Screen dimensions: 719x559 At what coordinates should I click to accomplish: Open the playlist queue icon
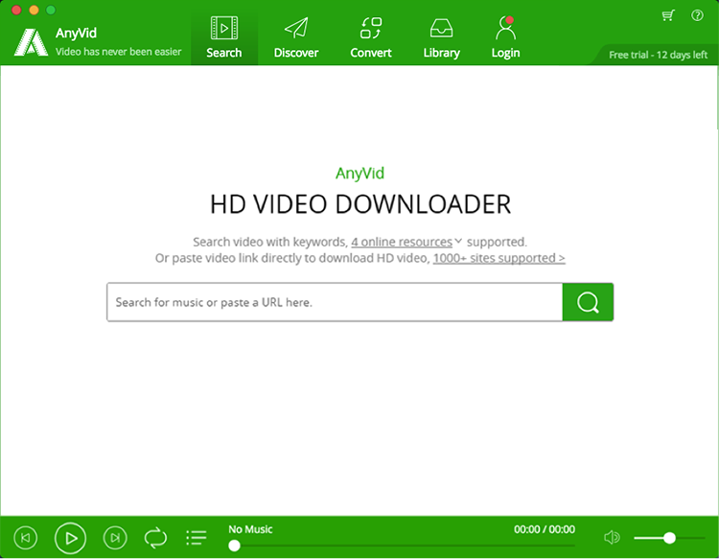pyautogui.click(x=197, y=538)
